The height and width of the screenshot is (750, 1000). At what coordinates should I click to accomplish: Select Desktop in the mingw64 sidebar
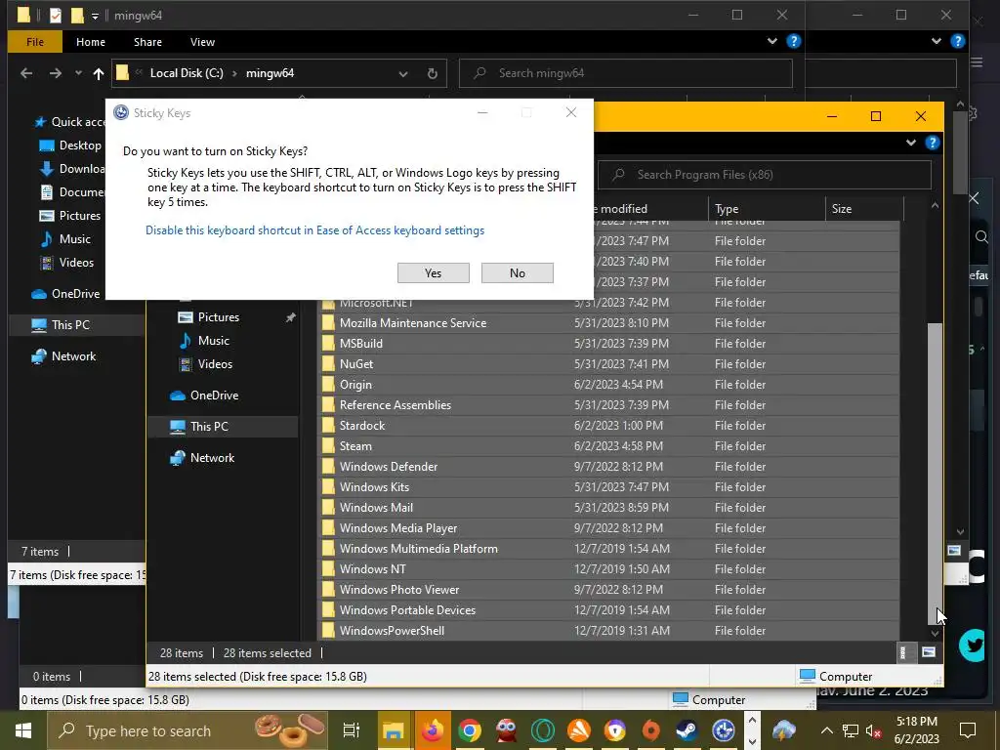(70, 146)
